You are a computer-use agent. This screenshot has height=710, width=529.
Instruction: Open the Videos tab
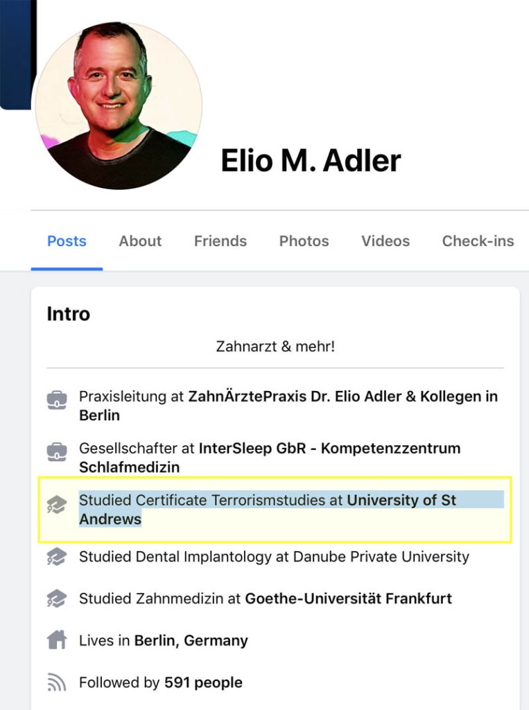click(385, 241)
